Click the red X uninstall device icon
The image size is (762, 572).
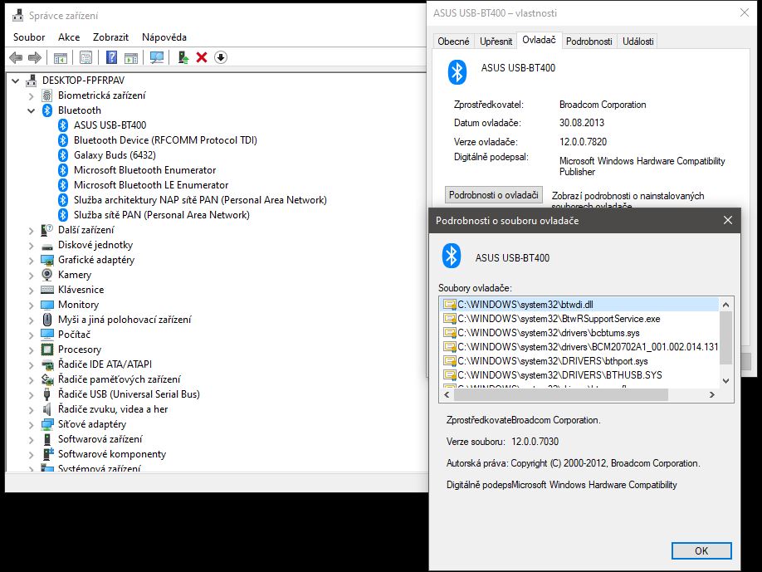pos(202,57)
